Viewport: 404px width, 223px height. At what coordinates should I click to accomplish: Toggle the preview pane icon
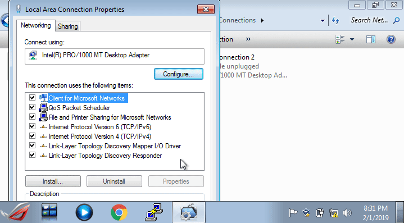371,39
